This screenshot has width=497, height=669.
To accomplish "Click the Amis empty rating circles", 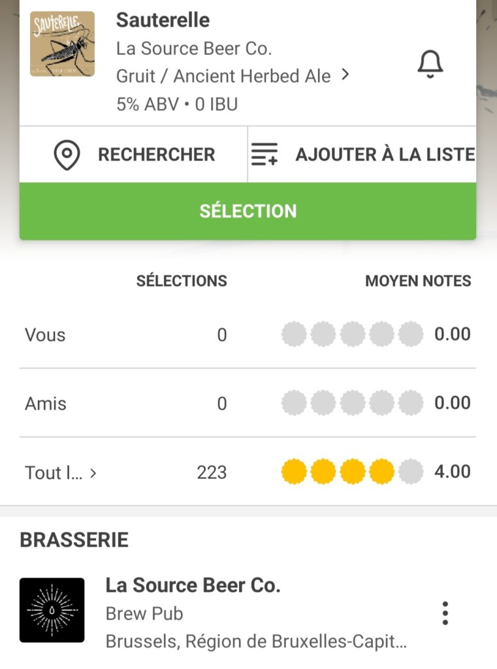I will (352, 403).
